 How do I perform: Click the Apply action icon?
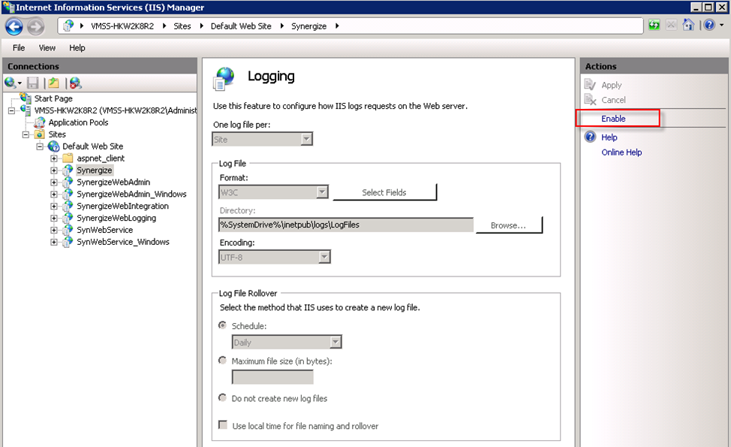[x=590, y=85]
